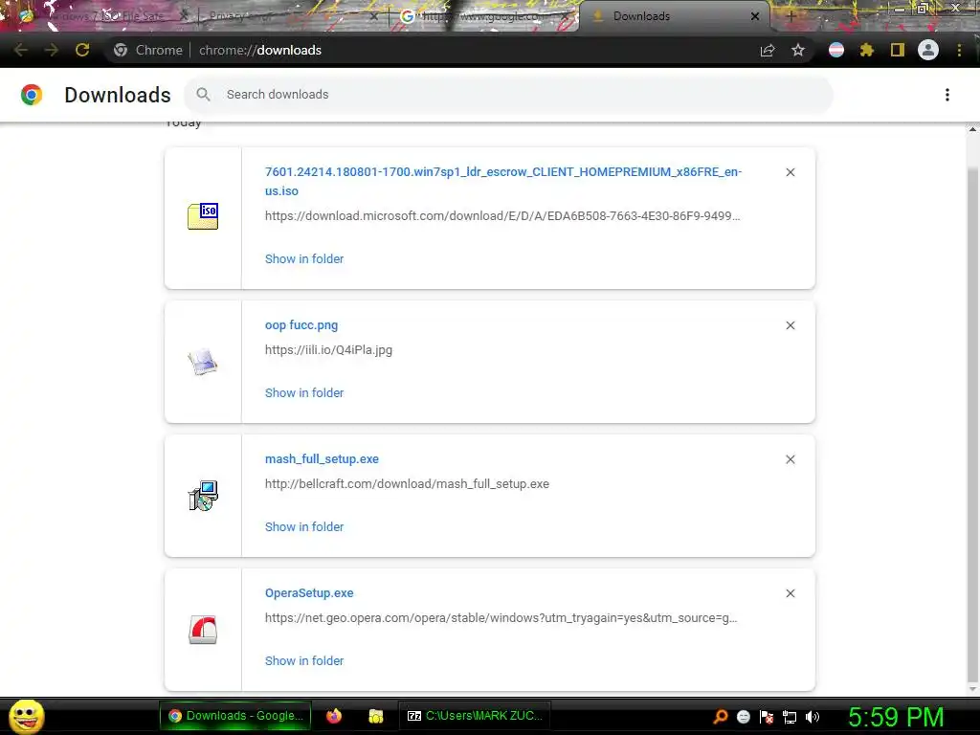This screenshot has width=980, height=735.
Task: Click the net.geo.opera.com source URL
Action: coord(501,618)
